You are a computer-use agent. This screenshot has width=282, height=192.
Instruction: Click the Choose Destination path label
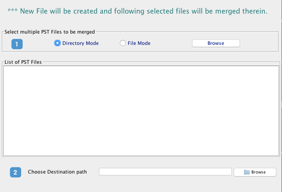click(57, 172)
